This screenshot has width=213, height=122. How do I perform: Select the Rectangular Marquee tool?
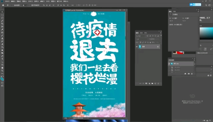click(x=2, y=15)
